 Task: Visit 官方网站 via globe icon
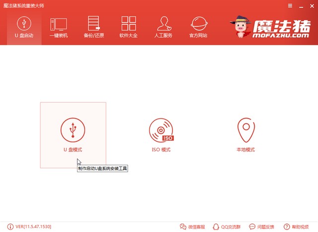198,27
